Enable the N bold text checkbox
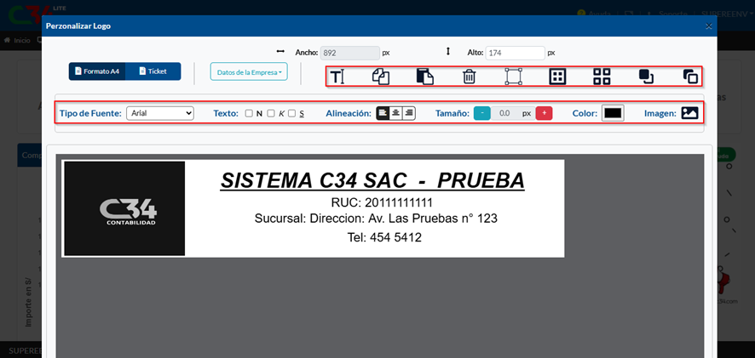Viewport: 755px width, 358px height. point(249,113)
